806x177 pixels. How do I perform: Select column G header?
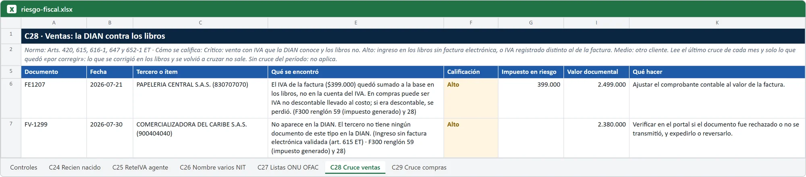coord(531,23)
